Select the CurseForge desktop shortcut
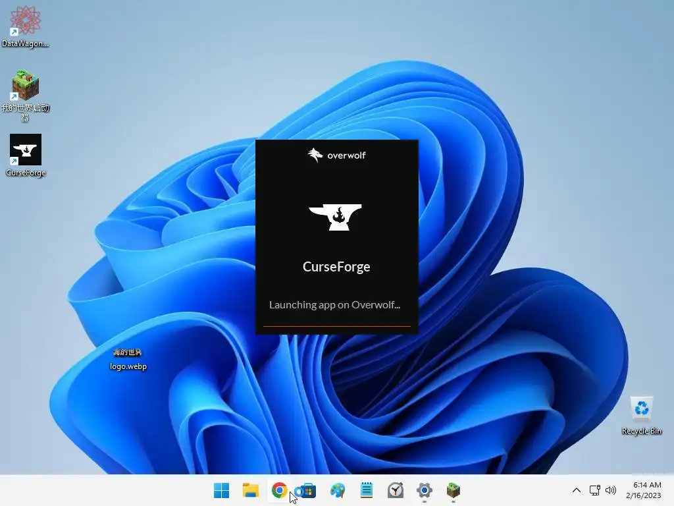 (26, 155)
